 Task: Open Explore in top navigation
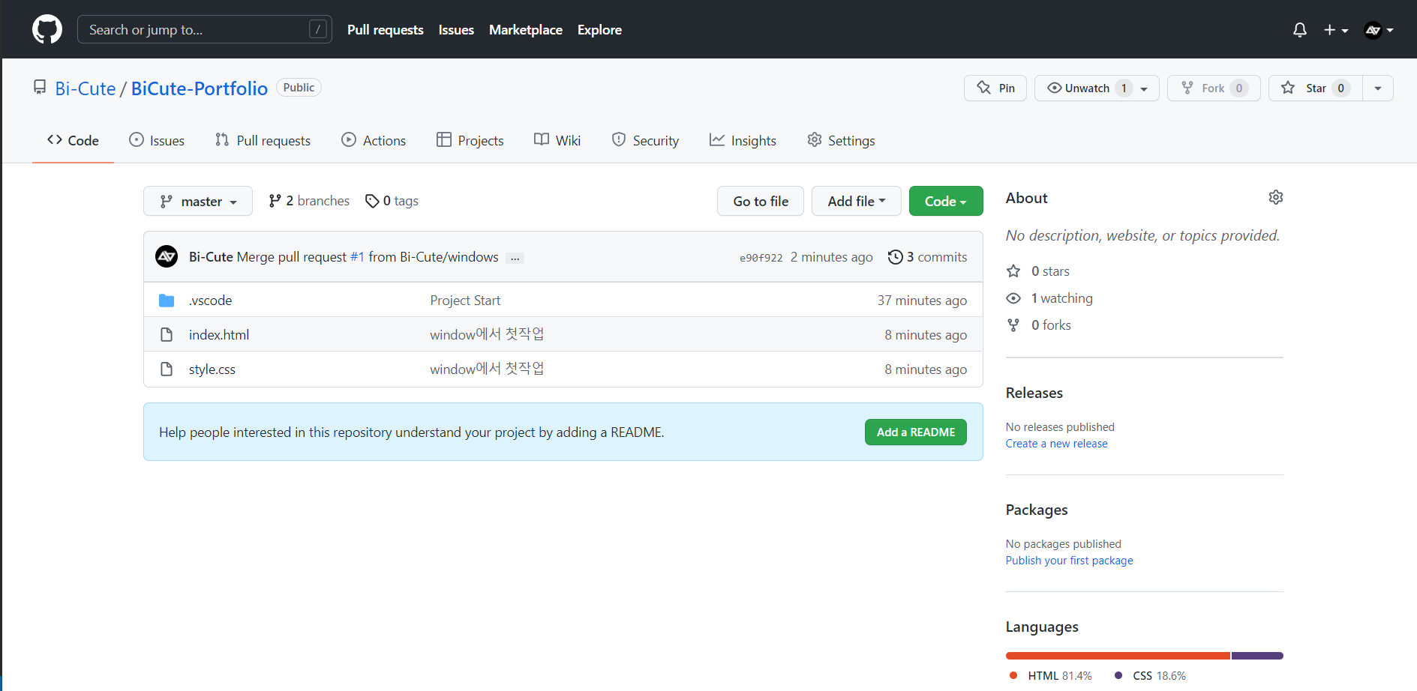pyautogui.click(x=599, y=30)
